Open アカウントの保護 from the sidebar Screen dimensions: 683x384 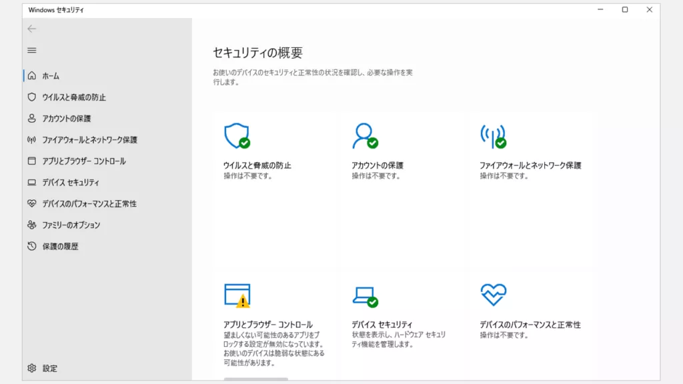click(x=66, y=119)
